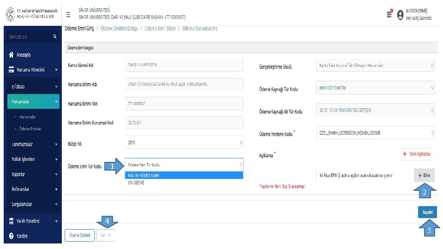The image size is (443, 249).
Task: Click the Harcama Birimi Kurumsal Kod field
Action: (x=184, y=123)
